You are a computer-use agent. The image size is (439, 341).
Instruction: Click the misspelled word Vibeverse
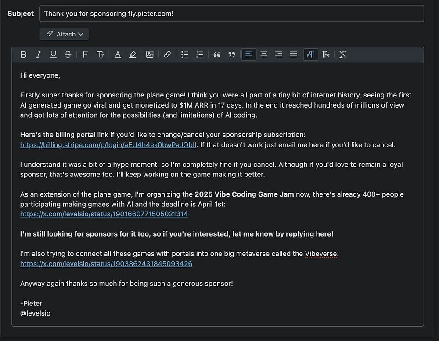(321, 254)
